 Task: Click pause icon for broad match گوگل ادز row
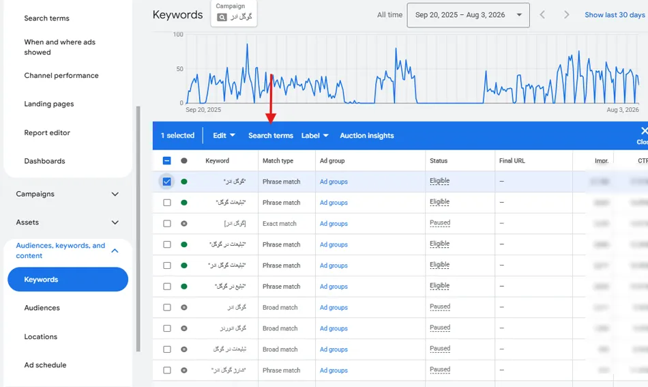coord(184,307)
